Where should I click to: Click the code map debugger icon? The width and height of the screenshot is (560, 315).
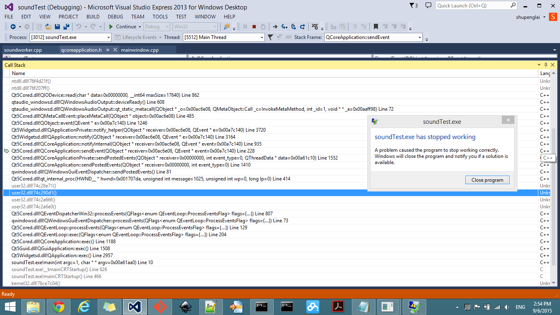(314, 27)
